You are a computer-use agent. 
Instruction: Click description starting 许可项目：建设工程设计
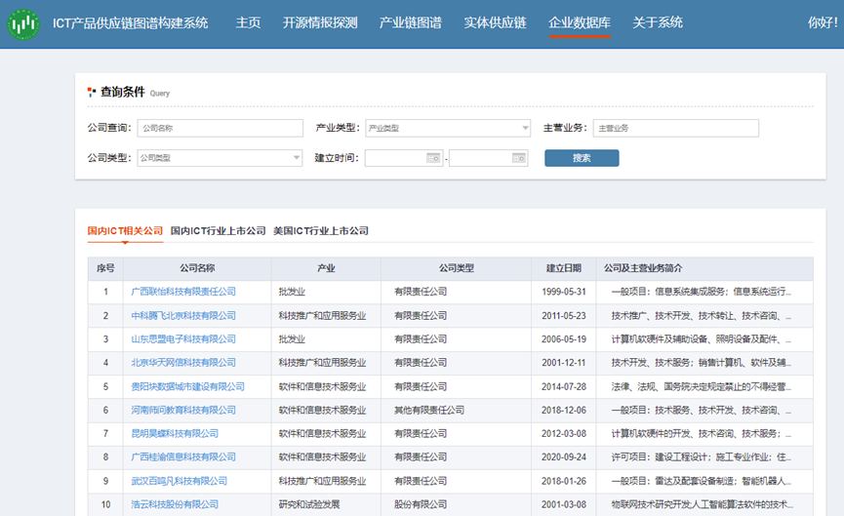(702, 456)
